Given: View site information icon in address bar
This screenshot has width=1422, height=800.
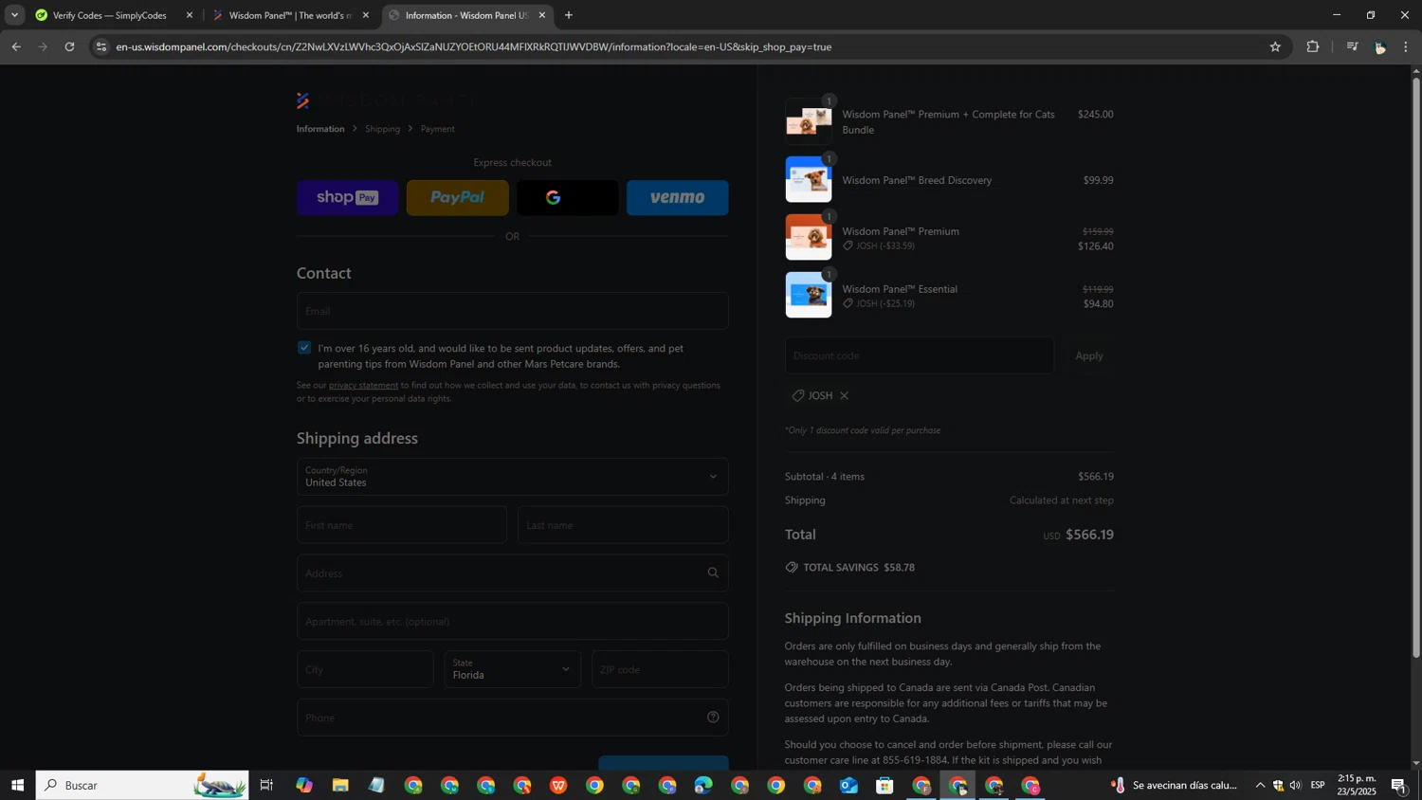Looking at the screenshot, I should pos(101,46).
